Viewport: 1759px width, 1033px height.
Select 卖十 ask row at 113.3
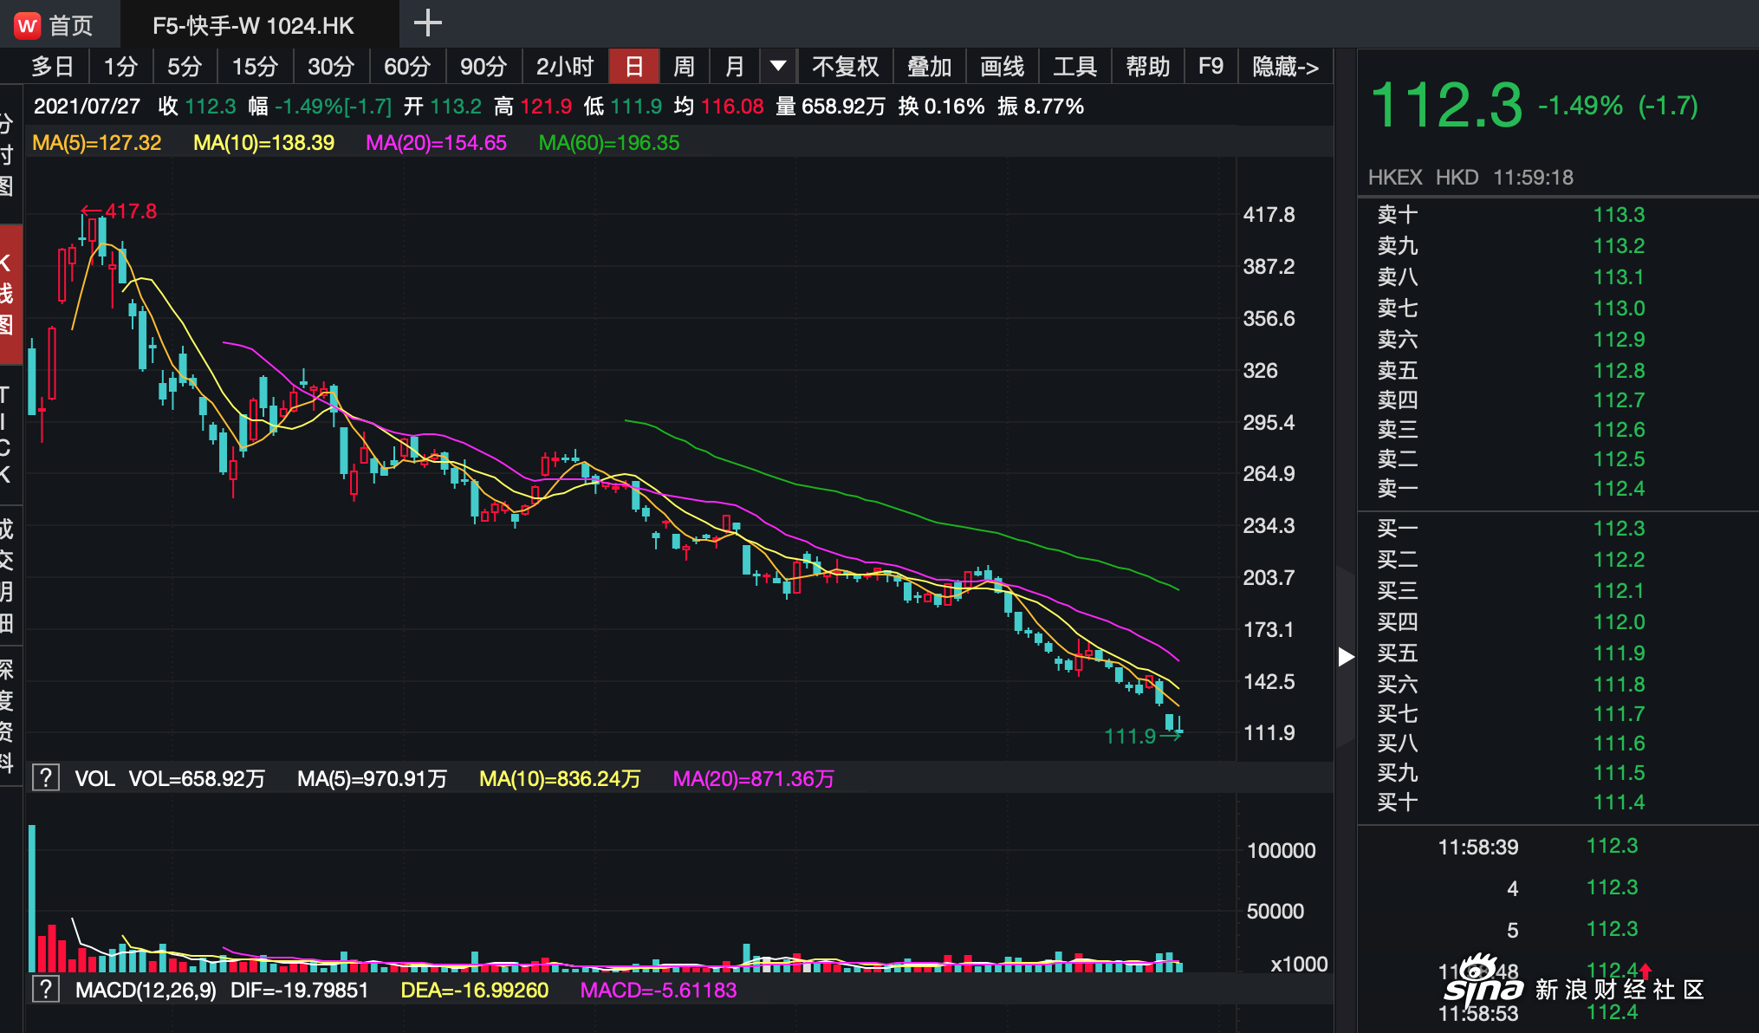[1558, 214]
